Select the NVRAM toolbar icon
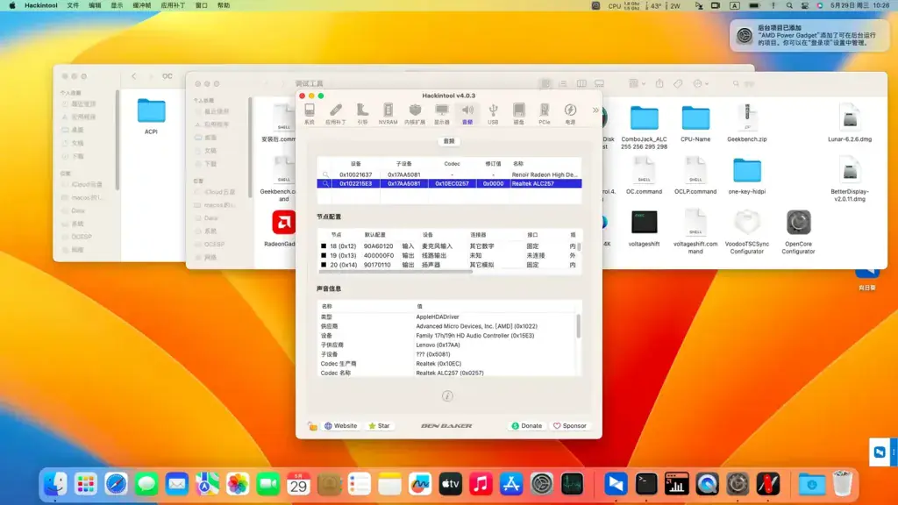 point(388,113)
